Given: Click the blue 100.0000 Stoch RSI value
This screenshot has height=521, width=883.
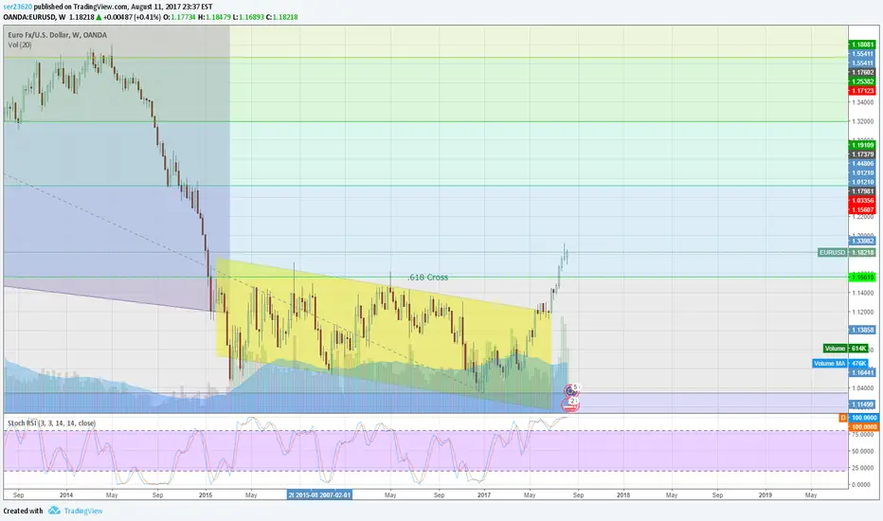Looking at the screenshot, I should click(x=864, y=418).
